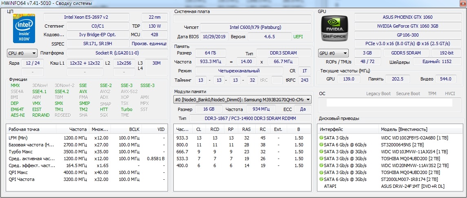Image resolution: width=467 pixels, height=198 pixels.
Task: Click the UEFI indicator
Action: (299, 37)
